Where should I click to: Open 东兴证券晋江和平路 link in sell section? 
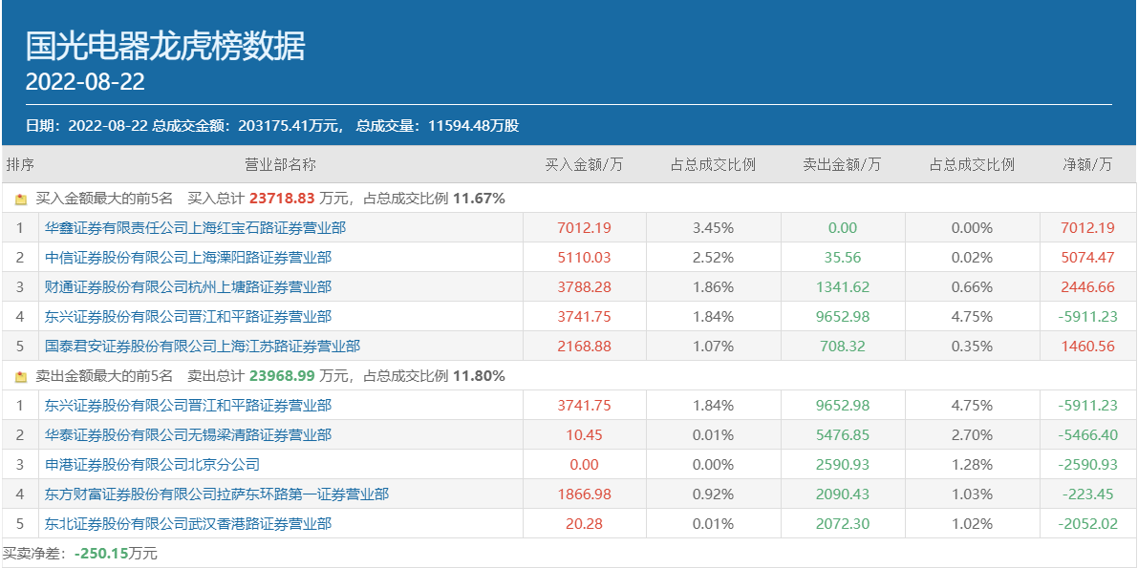tap(187, 406)
